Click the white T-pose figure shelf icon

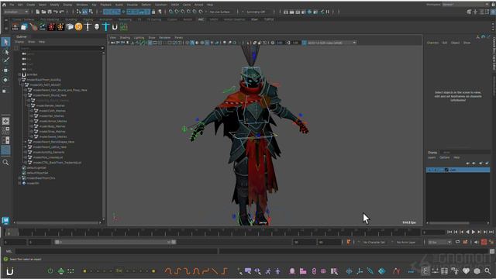[88, 27]
